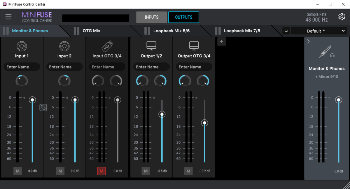Unmute the Input OTG 3/4 channel
This screenshot has height=189, width=350.
[101, 171]
